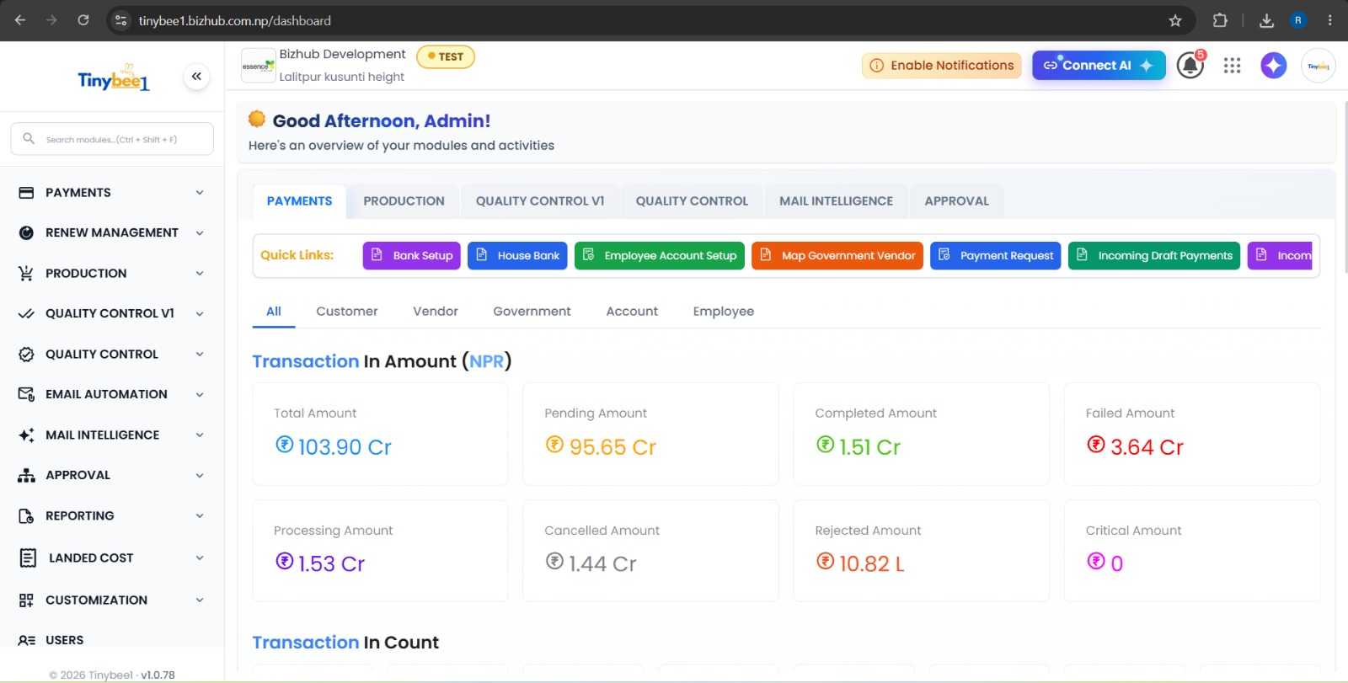Expand the Email Automation chevron
Image resolution: width=1348 pixels, height=683 pixels.
click(x=200, y=394)
